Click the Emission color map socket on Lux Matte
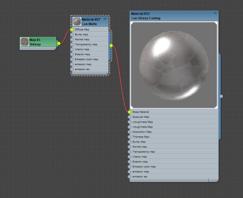 [x=72, y=59]
